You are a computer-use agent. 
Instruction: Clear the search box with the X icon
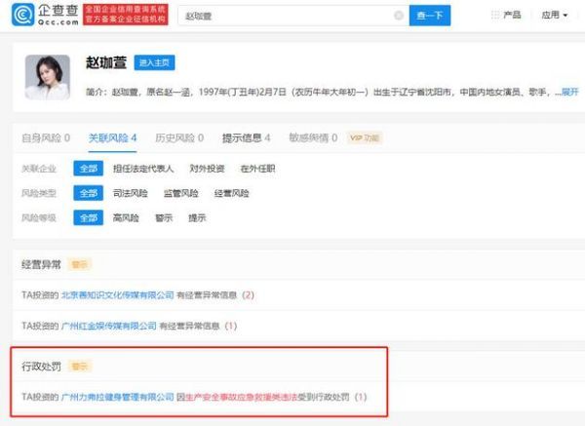(x=398, y=16)
